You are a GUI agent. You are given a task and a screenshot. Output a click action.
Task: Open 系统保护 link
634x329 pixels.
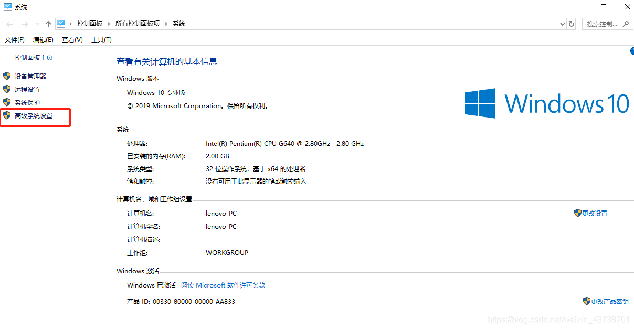27,102
